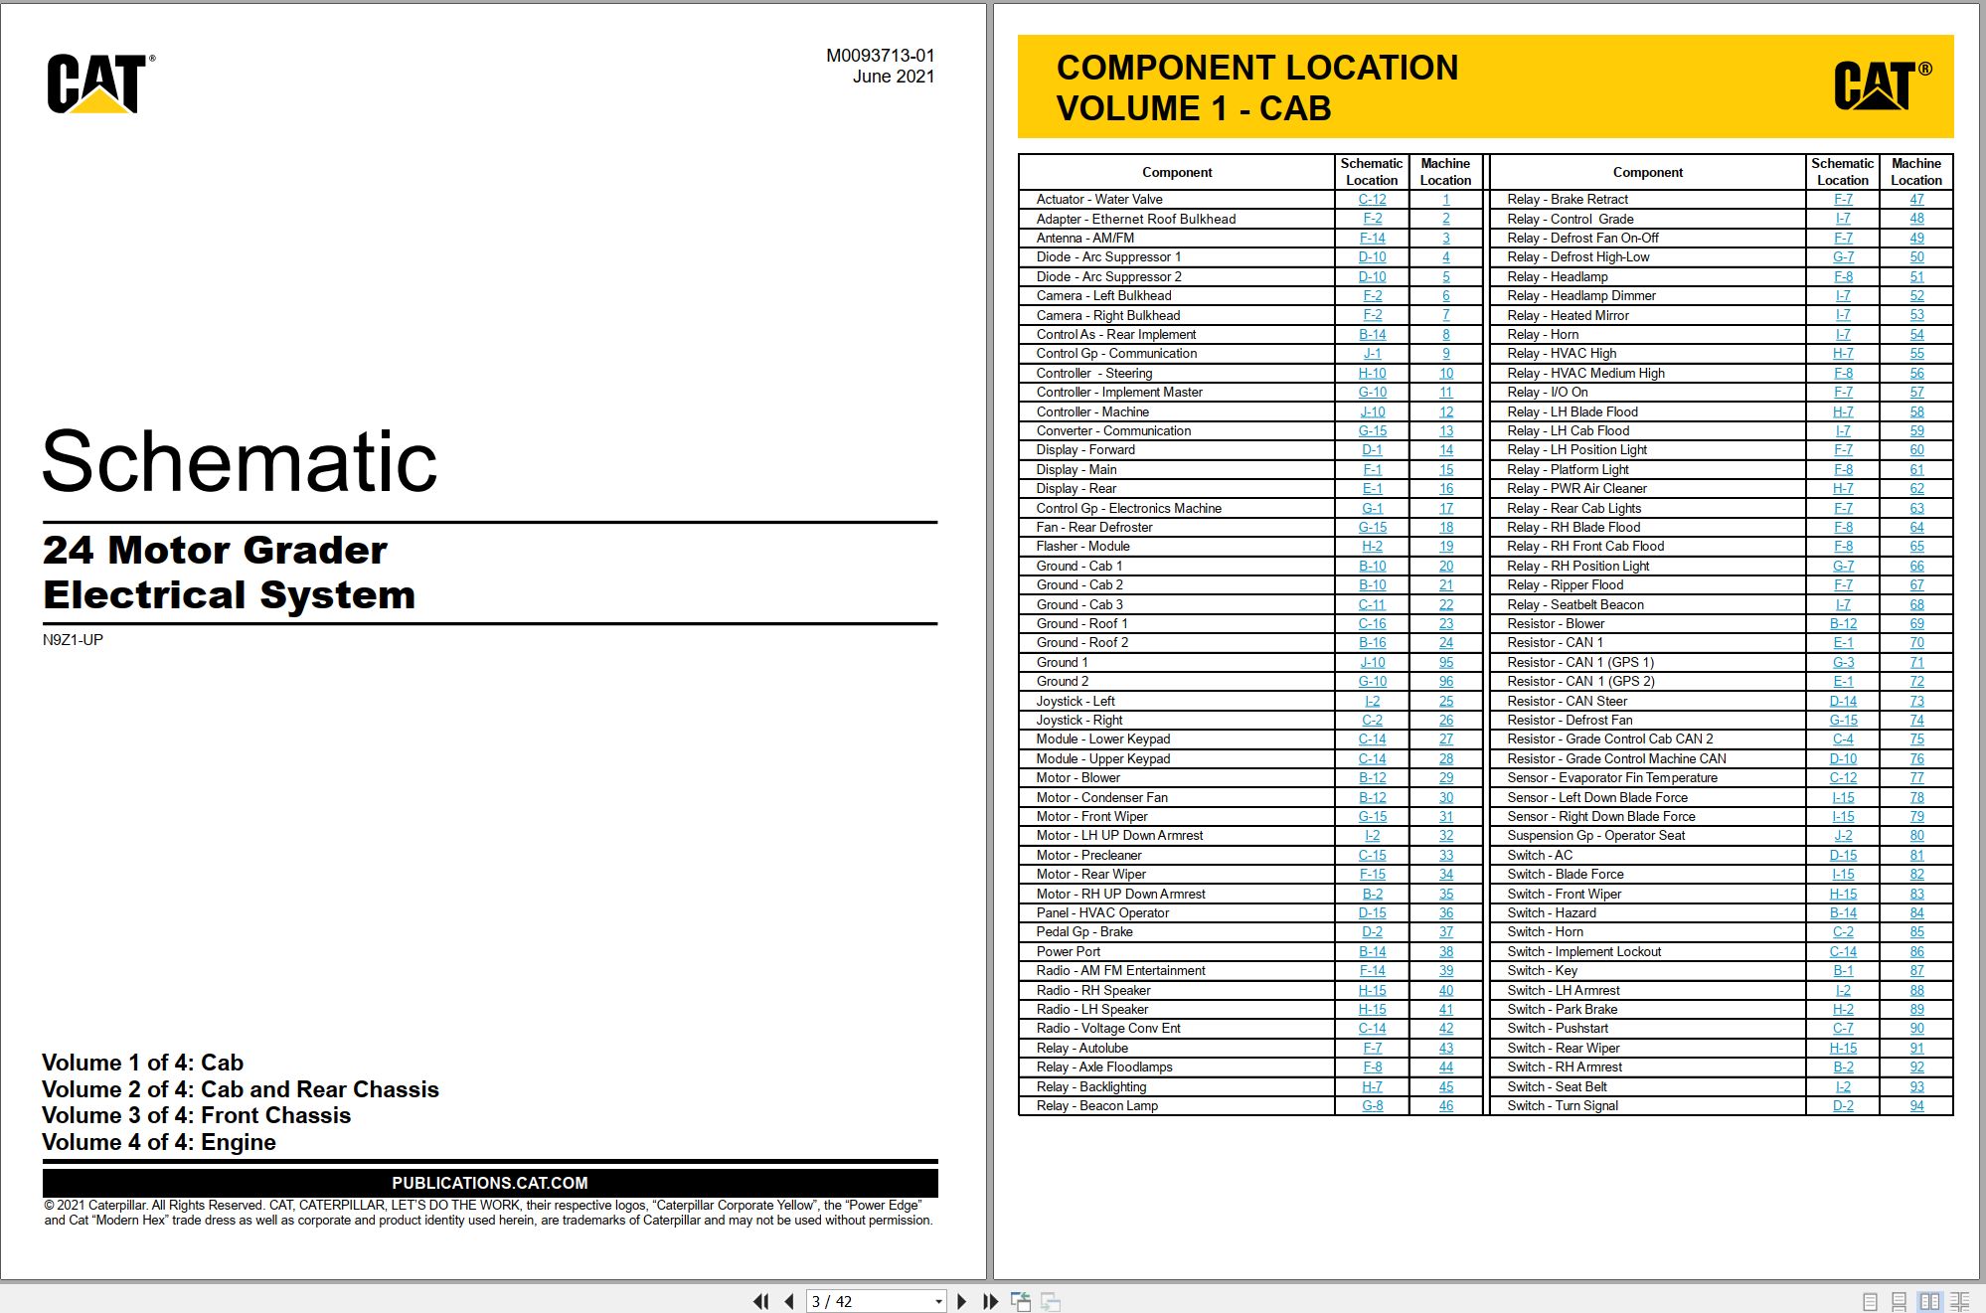Open schematic location J-10 for Controller Machine
The image size is (1986, 1313).
point(1372,411)
